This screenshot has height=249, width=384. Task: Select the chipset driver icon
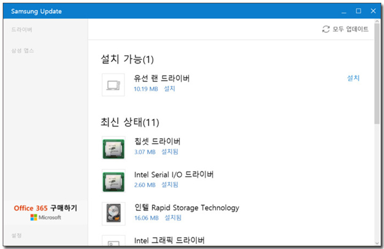[x=114, y=148]
